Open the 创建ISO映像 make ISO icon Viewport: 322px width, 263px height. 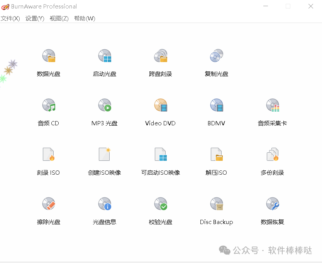(105, 154)
